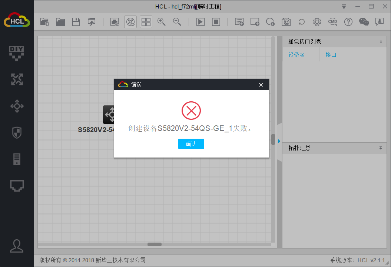Click the add ellipse shape icon
Image resolution: width=391 pixels, height=267 pixels.
click(x=270, y=22)
